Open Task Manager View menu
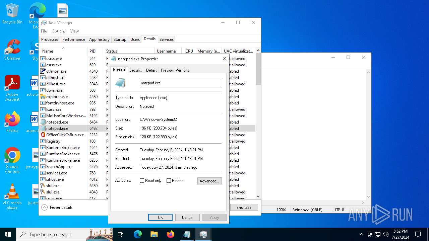 pyautogui.click(x=74, y=31)
